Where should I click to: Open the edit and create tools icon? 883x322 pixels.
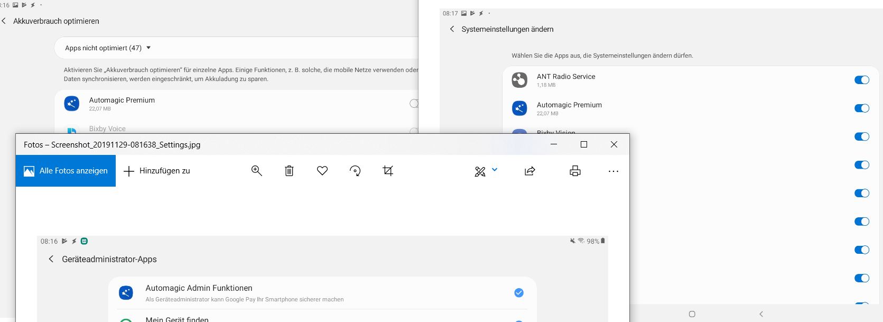(480, 171)
